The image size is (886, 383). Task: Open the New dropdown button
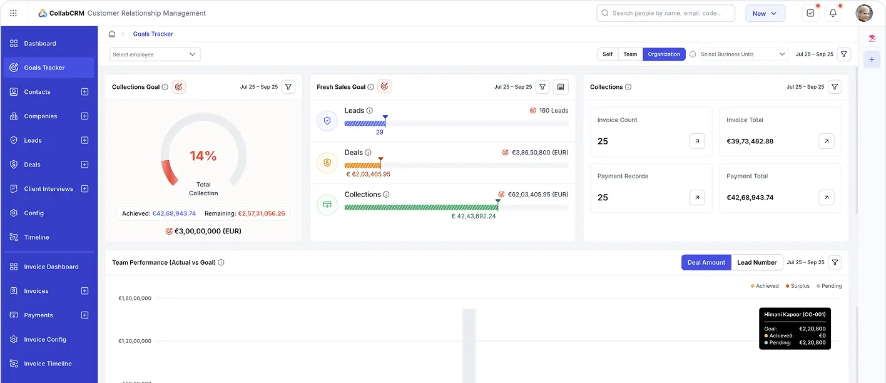pyautogui.click(x=765, y=13)
